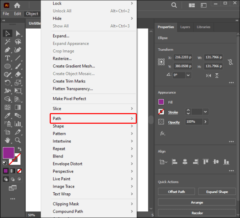The image size is (240, 218).
Task: Toggle constrain width and height proportions
Action: [x=230, y=62]
